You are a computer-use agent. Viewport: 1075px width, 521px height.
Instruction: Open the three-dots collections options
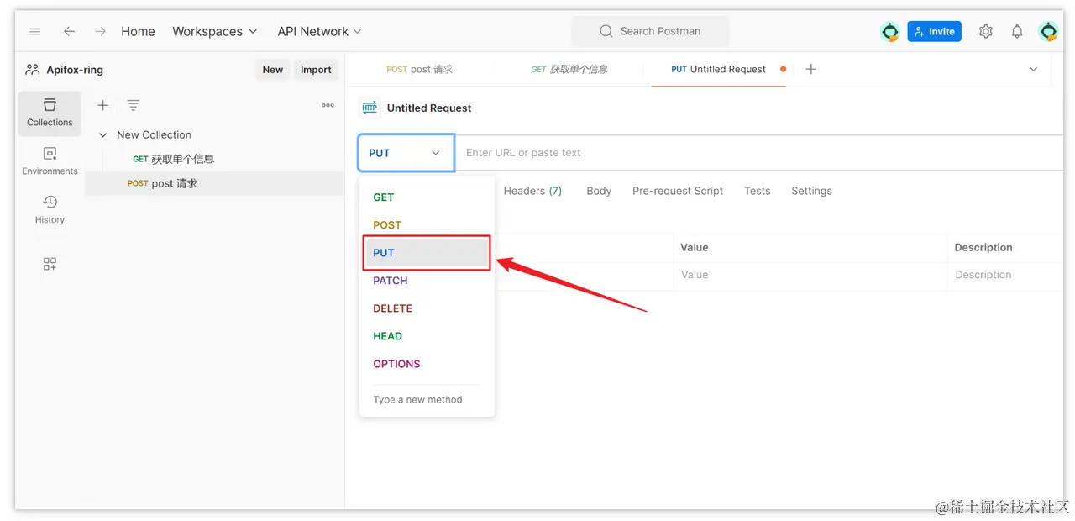click(328, 105)
